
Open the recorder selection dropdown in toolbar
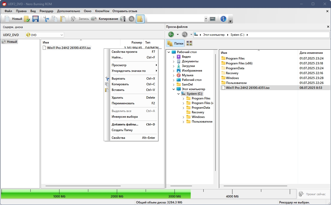coord(206,19)
